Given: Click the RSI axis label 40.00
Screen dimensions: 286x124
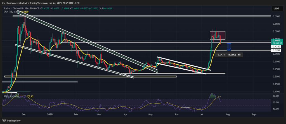Looking at the screenshot, I should click(x=276, y=109).
